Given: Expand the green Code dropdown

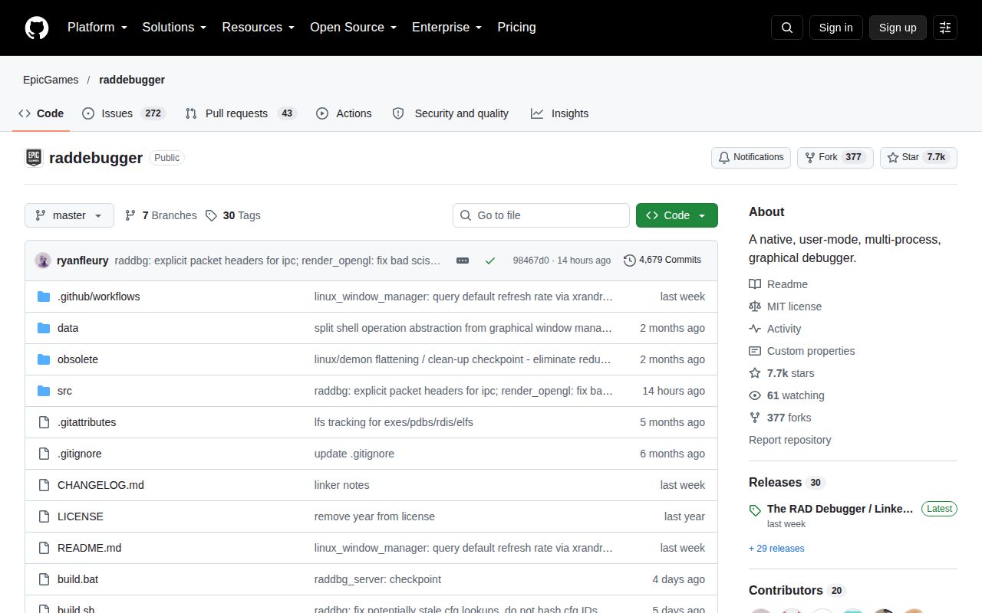Looking at the screenshot, I should click(677, 215).
